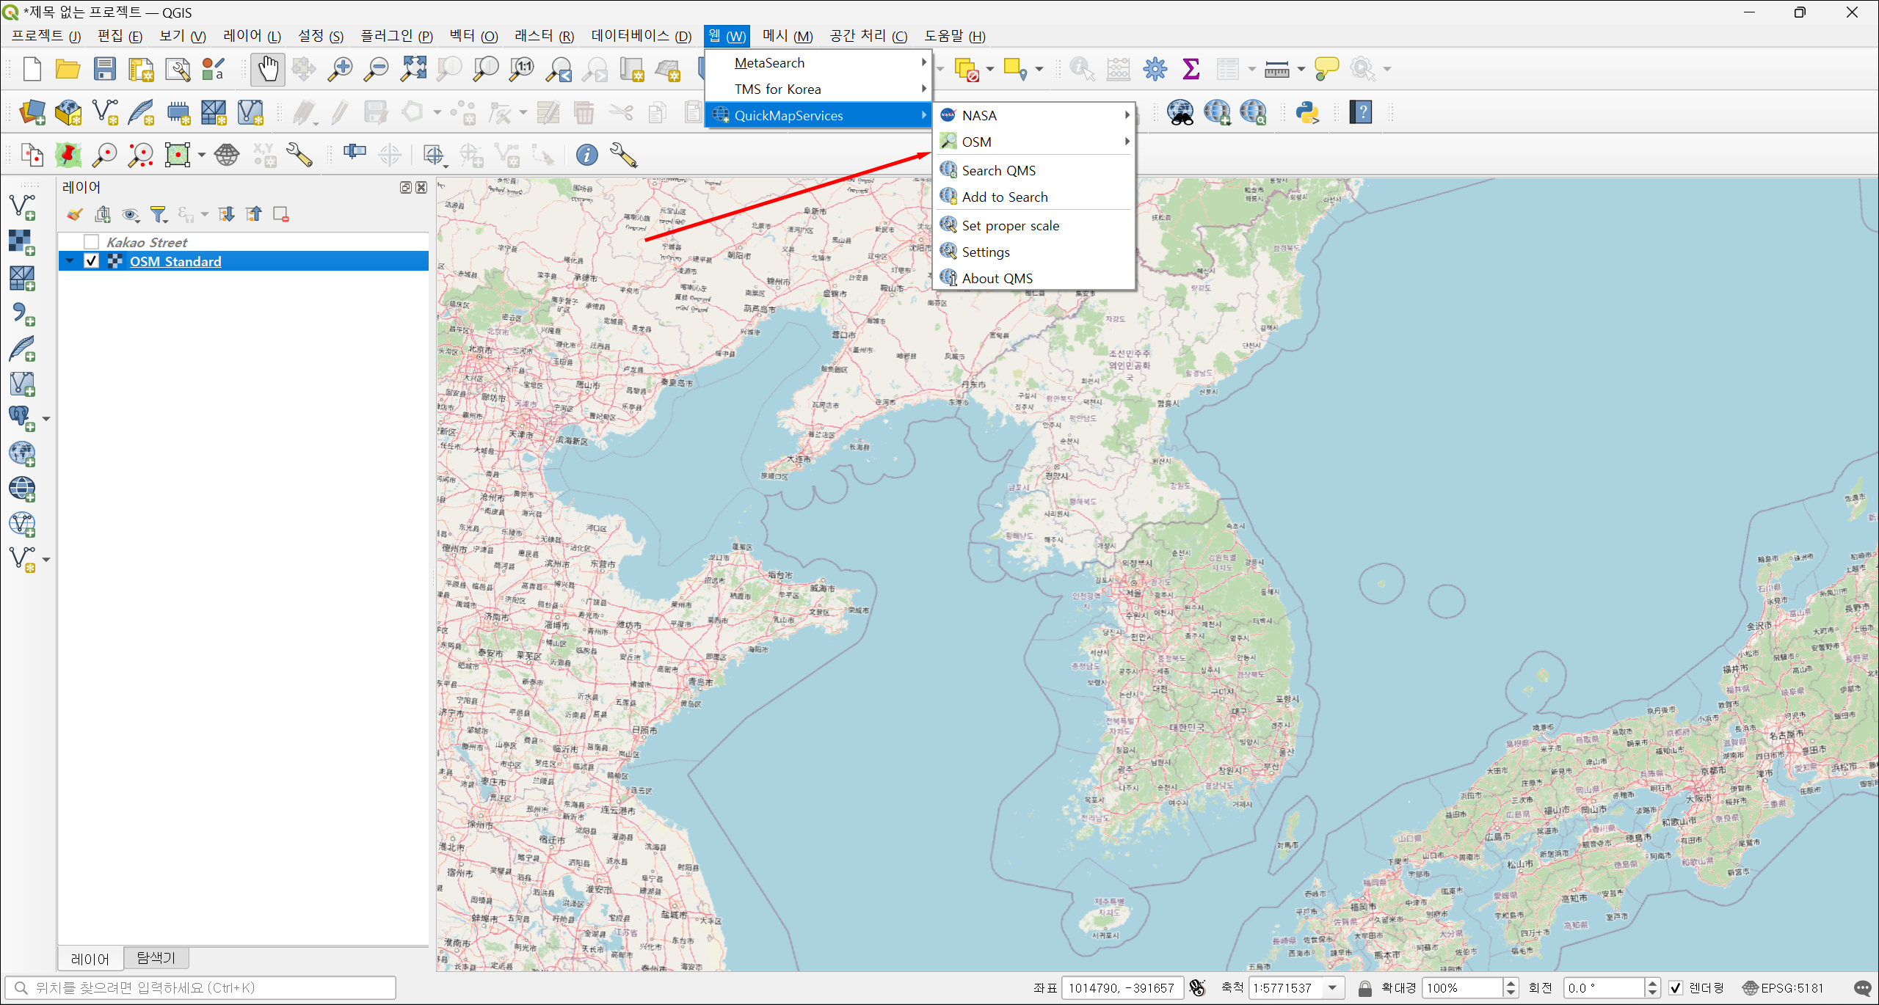Click the EPSG:5181 CRS button
The height and width of the screenshot is (1005, 1879).
tap(1784, 988)
